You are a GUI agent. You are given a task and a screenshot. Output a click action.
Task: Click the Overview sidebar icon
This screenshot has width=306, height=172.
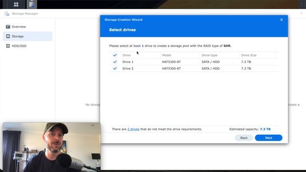(8, 27)
